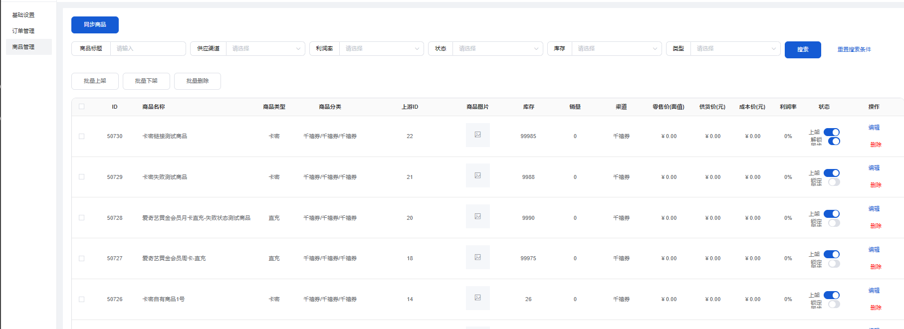The width and height of the screenshot is (904, 329).
Task: Toggle 锁定 switch for product 50729
Action: pos(834,182)
